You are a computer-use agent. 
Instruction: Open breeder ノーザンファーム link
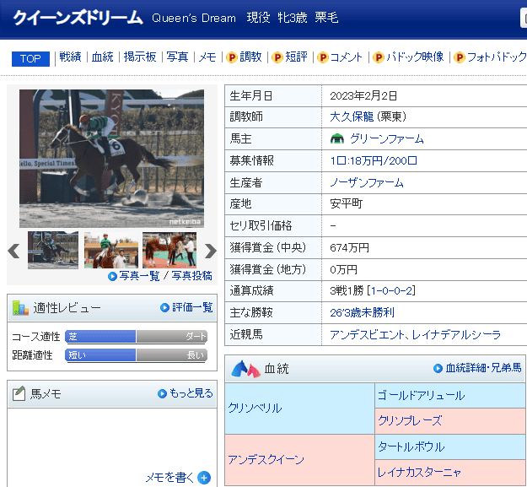[367, 182]
